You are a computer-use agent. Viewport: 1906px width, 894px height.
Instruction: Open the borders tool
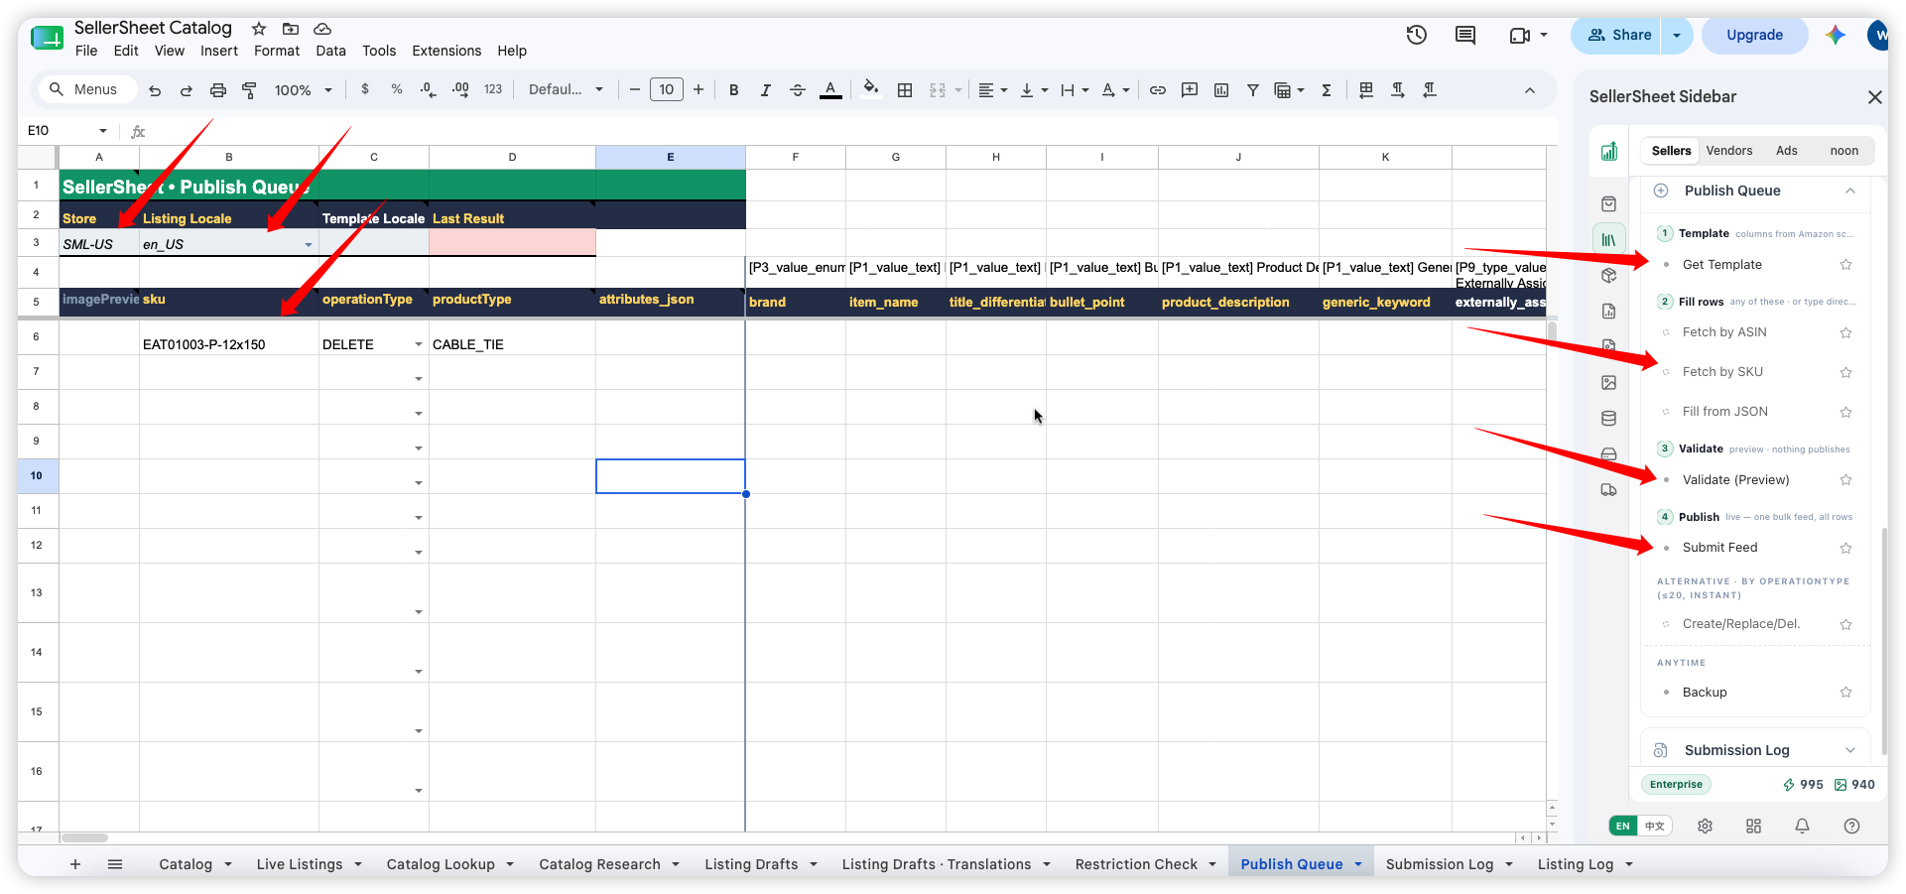[905, 90]
